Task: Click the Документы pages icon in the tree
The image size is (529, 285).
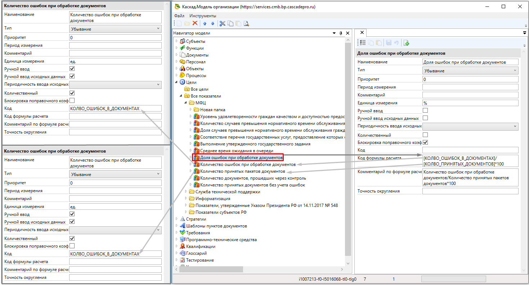Action: point(183,55)
